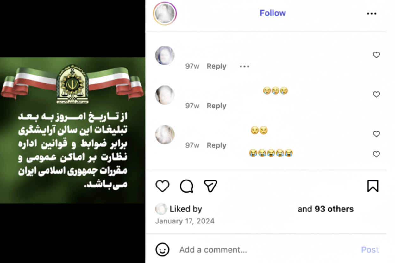Like the comment with three crying emojis

point(376,95)
